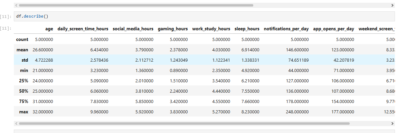Click mean sleep hours value 6.914000
The image size is (397, 133).
pos(251,50)
